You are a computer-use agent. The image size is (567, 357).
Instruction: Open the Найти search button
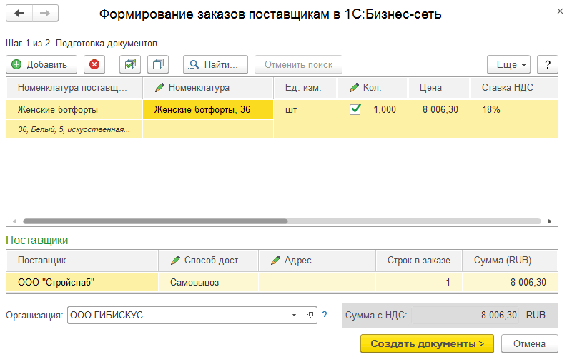pyautogui.click(x=216, y=64)
